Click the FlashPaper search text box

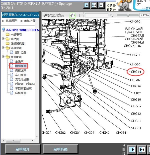click(96, 15)
